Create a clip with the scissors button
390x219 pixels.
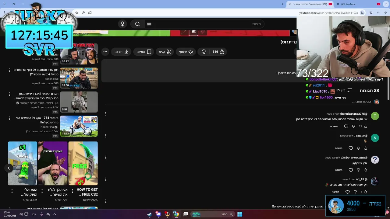[x=165, y=52]
